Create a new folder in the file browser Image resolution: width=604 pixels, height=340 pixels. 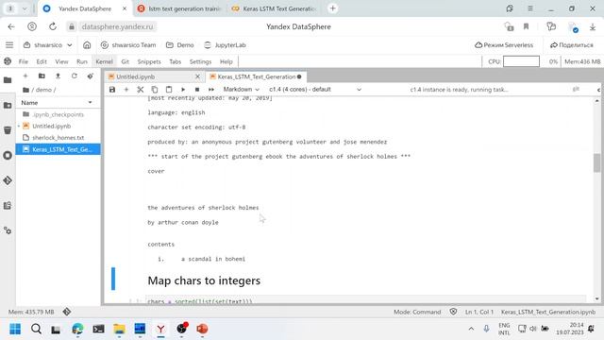42,76
